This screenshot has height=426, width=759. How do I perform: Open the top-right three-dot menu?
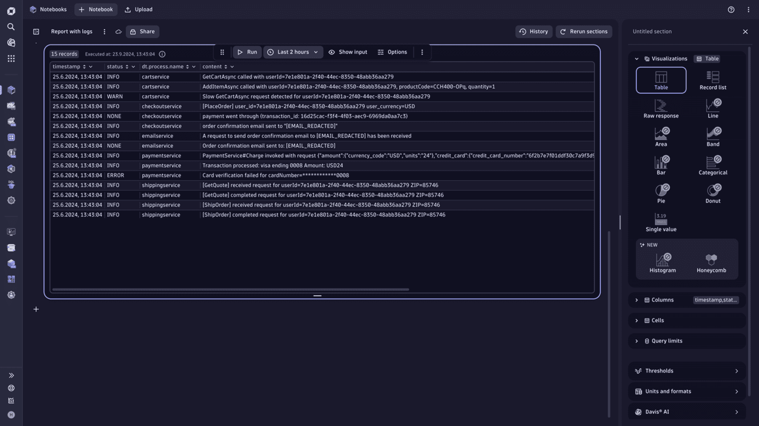[748, 10]
